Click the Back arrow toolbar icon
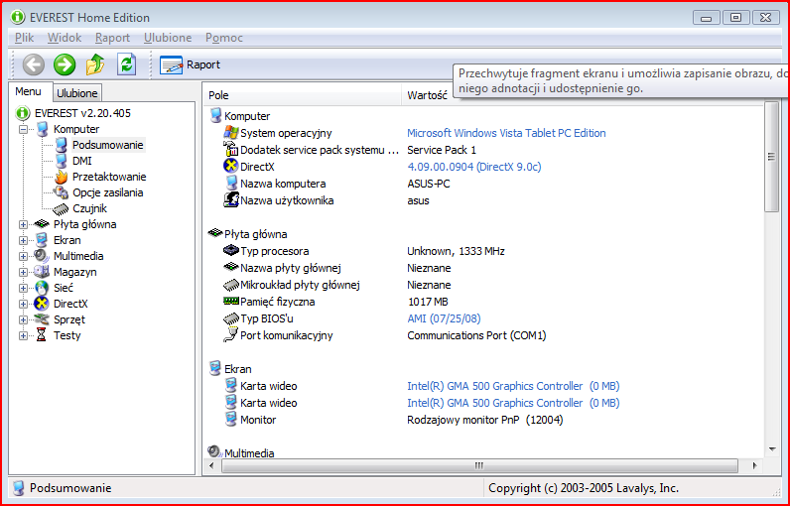Image resolution: width=790 pixels, height=506 pixels. coord(34,64)
